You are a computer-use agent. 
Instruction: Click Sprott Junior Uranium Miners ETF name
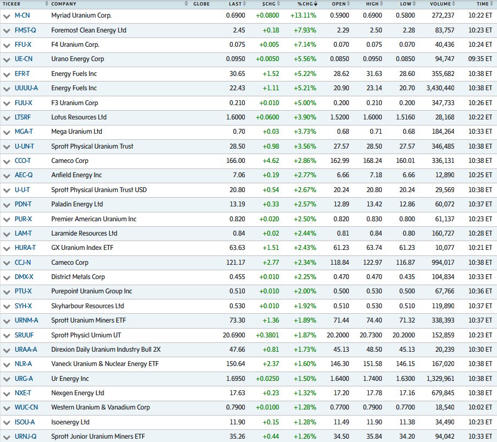coord(98,436)
